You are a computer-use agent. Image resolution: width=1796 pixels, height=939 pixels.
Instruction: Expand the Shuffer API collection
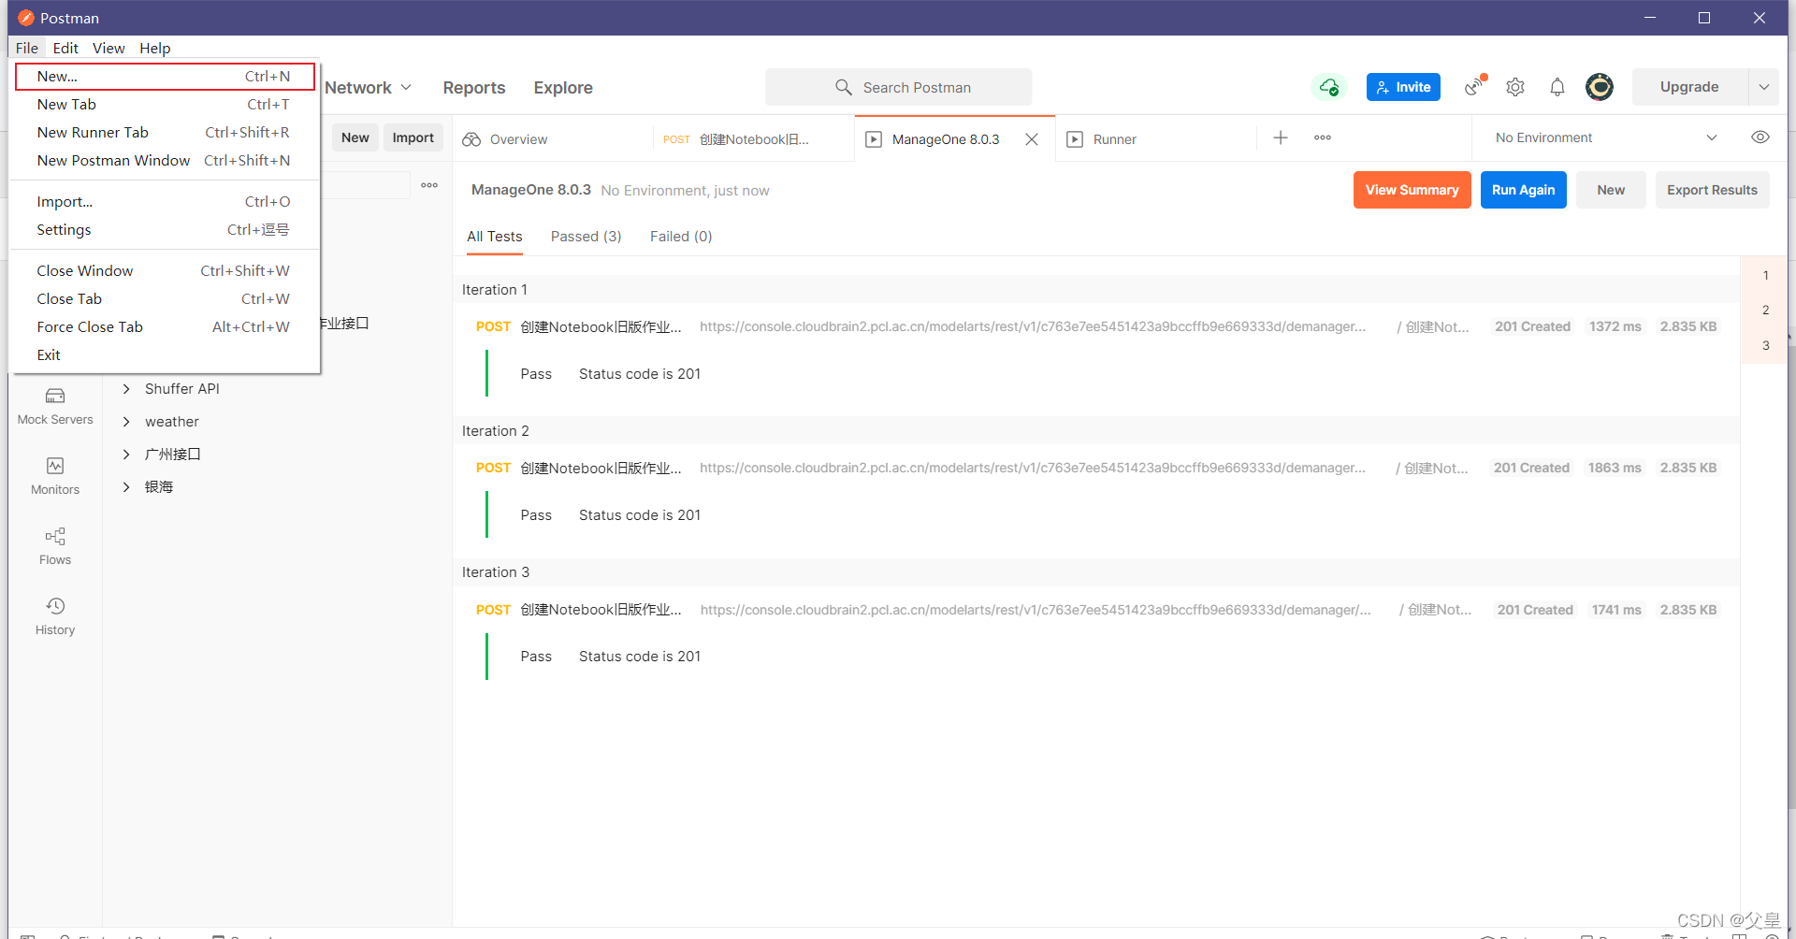126,389
